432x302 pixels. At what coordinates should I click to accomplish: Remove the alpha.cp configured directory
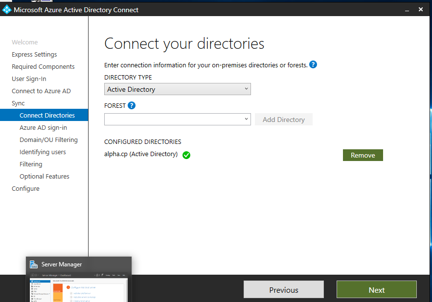point(363,155)
